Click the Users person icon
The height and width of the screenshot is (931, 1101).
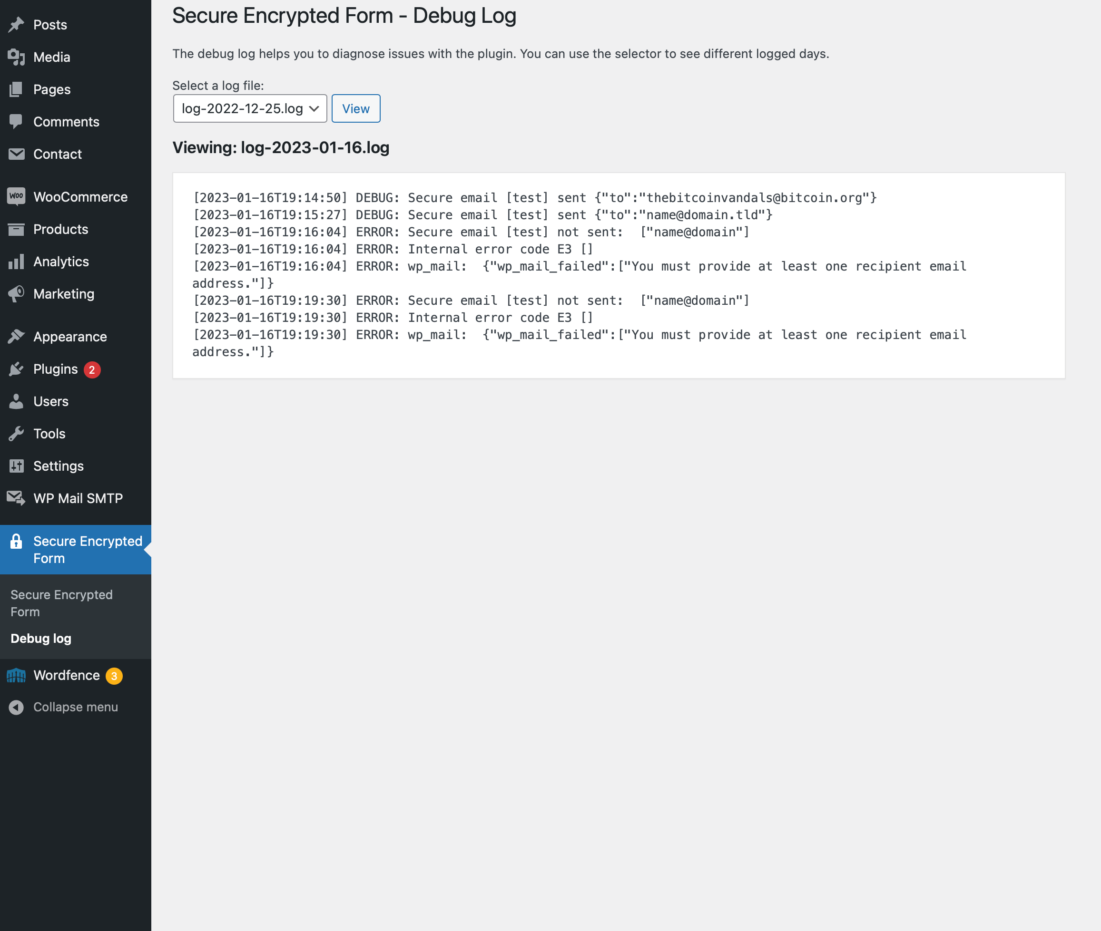click(16, 401)
